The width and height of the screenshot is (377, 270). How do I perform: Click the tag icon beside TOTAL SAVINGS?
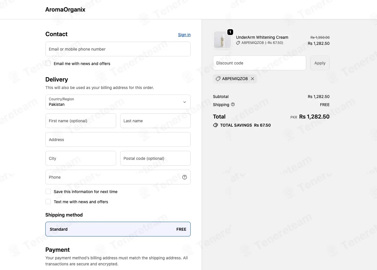(x=216, y=125)
